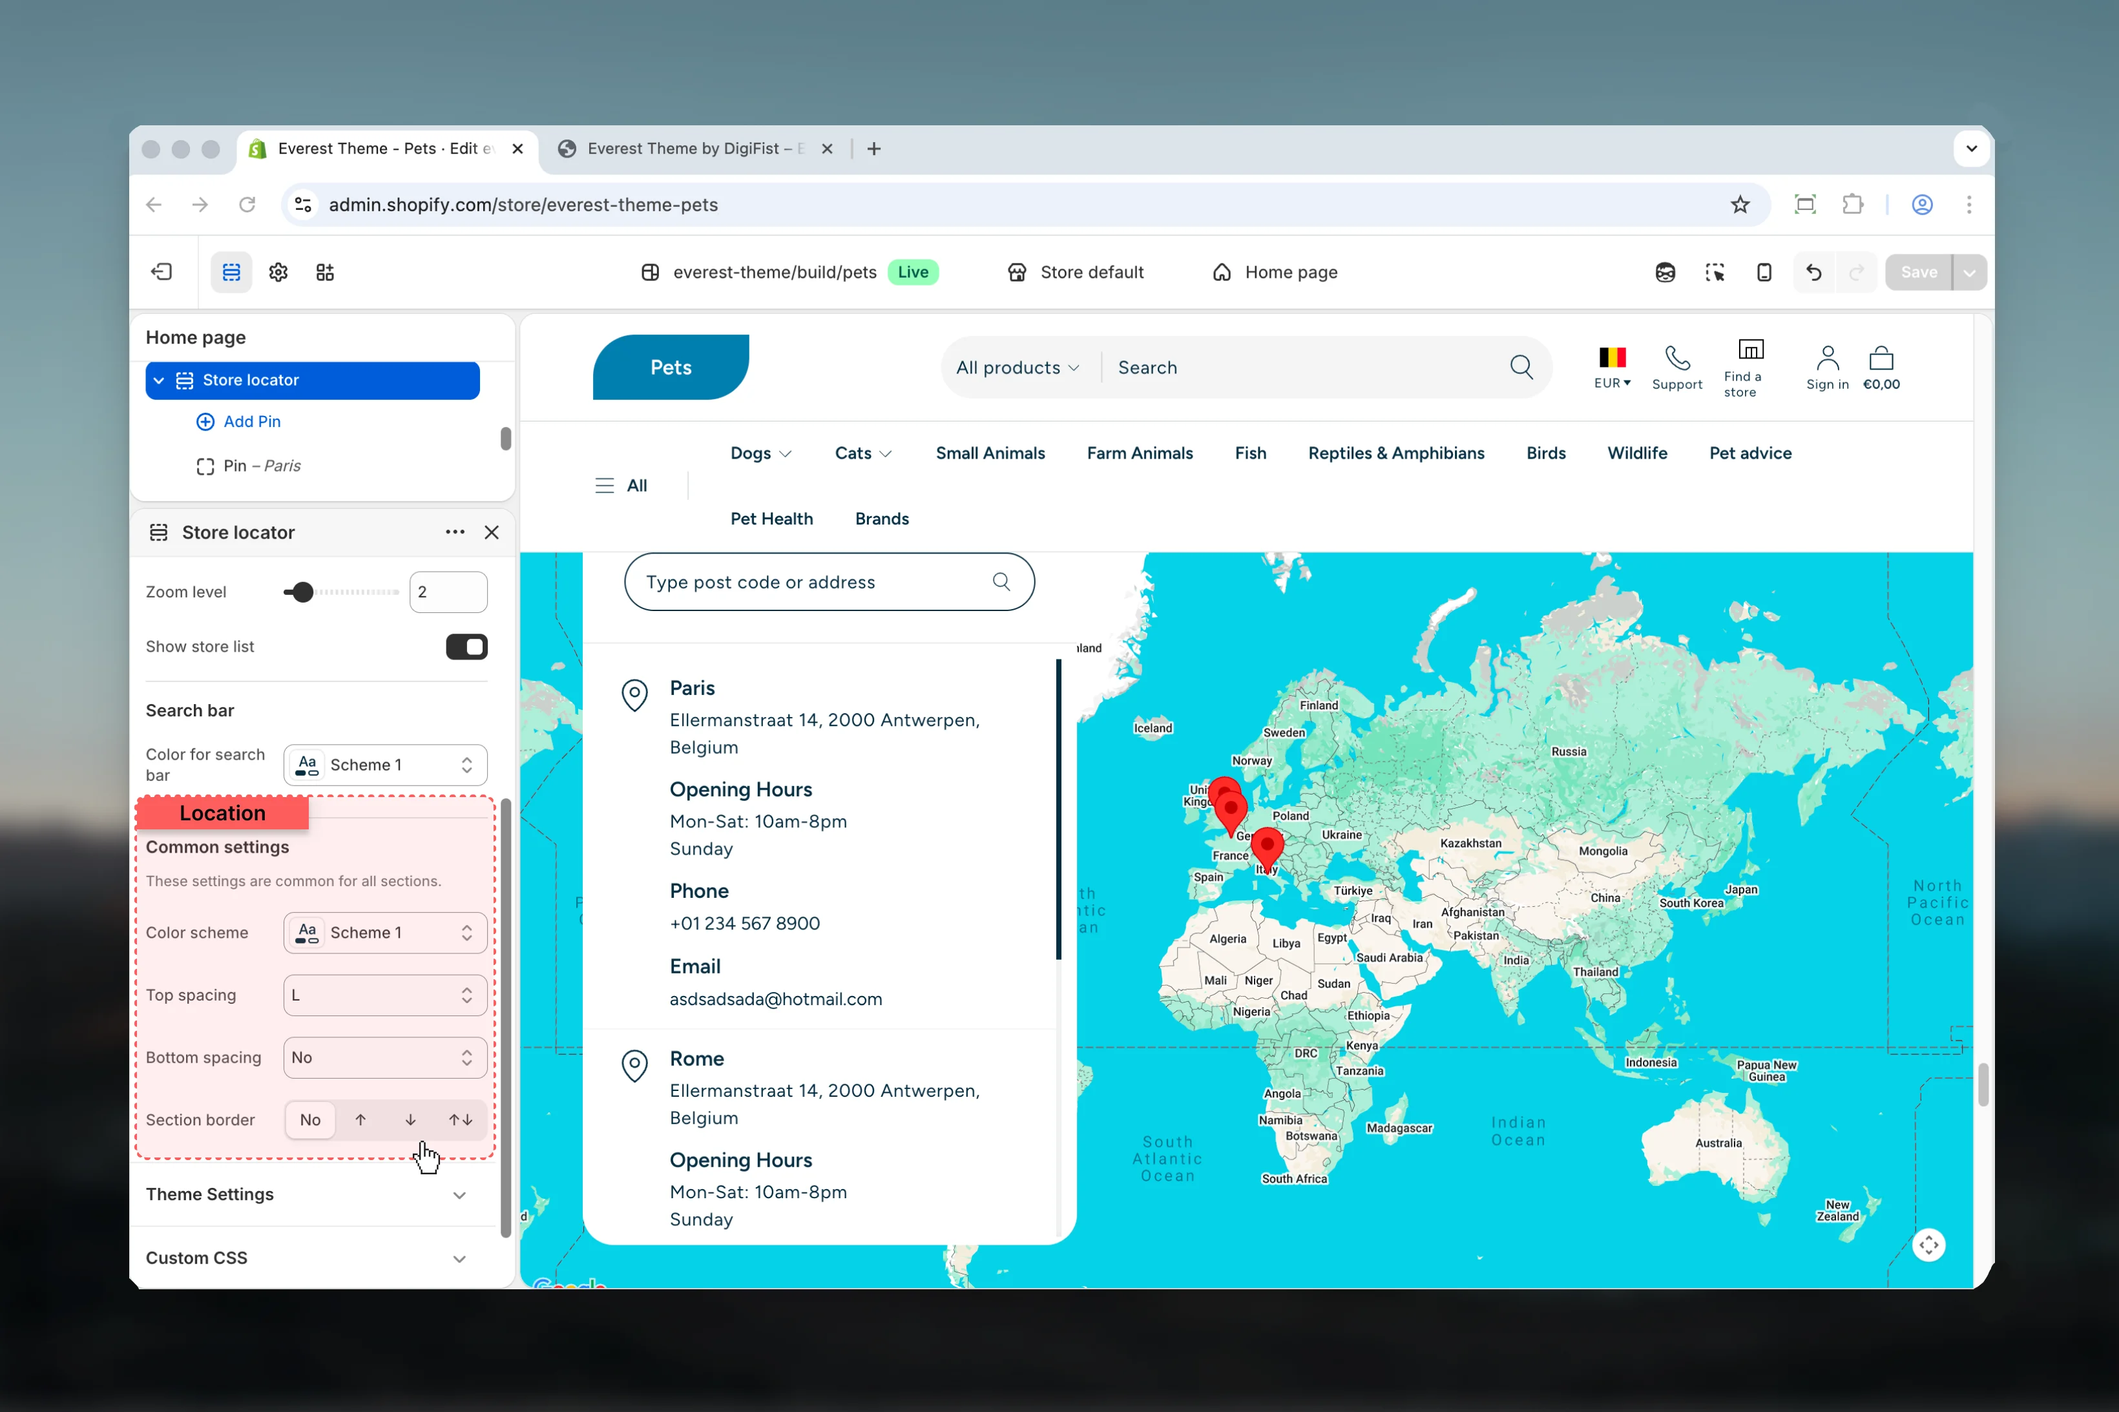Open the Farm Animals menu item

(x=1139, y=453)
